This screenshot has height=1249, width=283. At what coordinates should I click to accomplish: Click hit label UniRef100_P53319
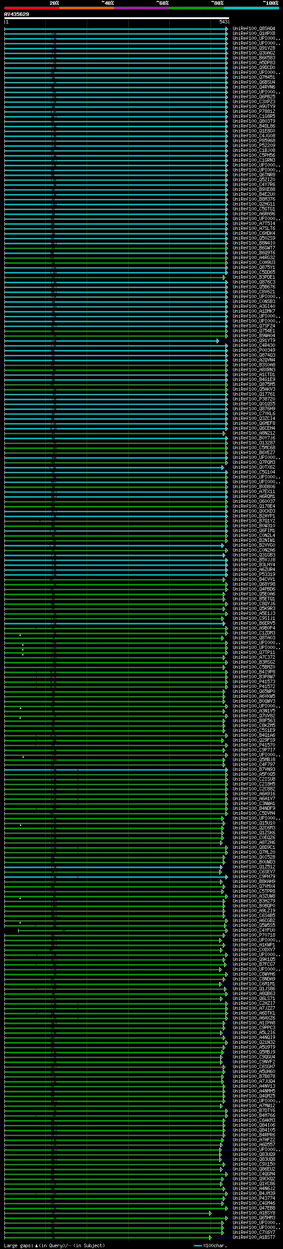point(254,575)
